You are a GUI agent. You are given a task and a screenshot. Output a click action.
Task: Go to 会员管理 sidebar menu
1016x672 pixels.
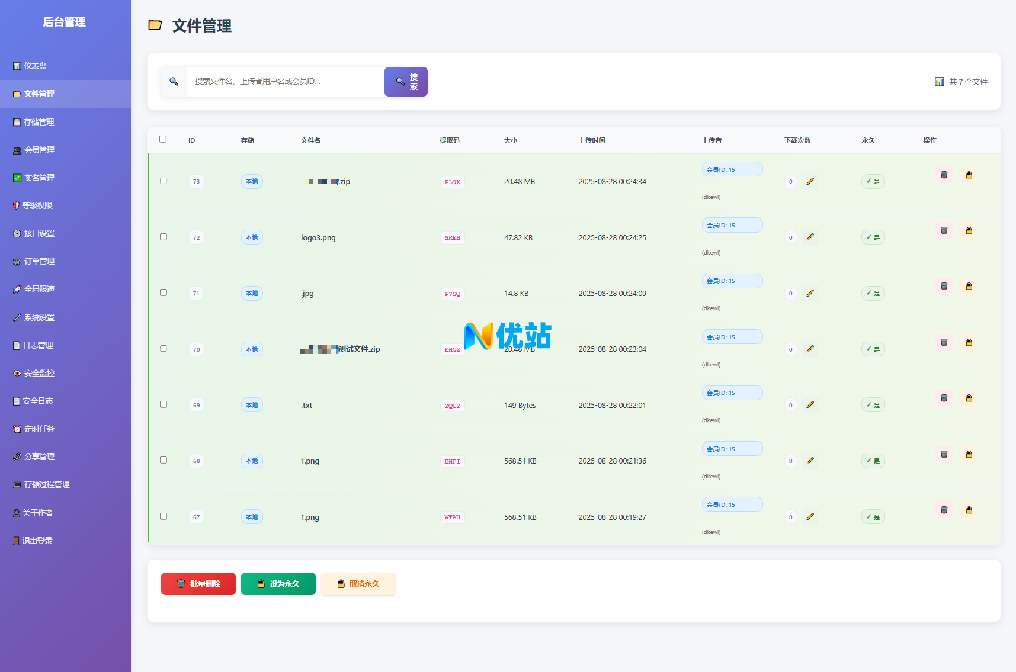pyautogui.click(x=39, y=150)
